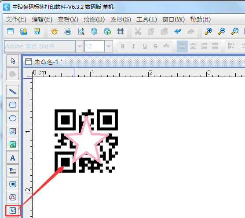The image size is (245, 218).
Task: Open the 查看(V) menu
Action: point(68,19)
